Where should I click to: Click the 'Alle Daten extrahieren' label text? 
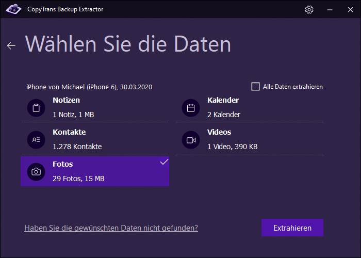(293, 87)
